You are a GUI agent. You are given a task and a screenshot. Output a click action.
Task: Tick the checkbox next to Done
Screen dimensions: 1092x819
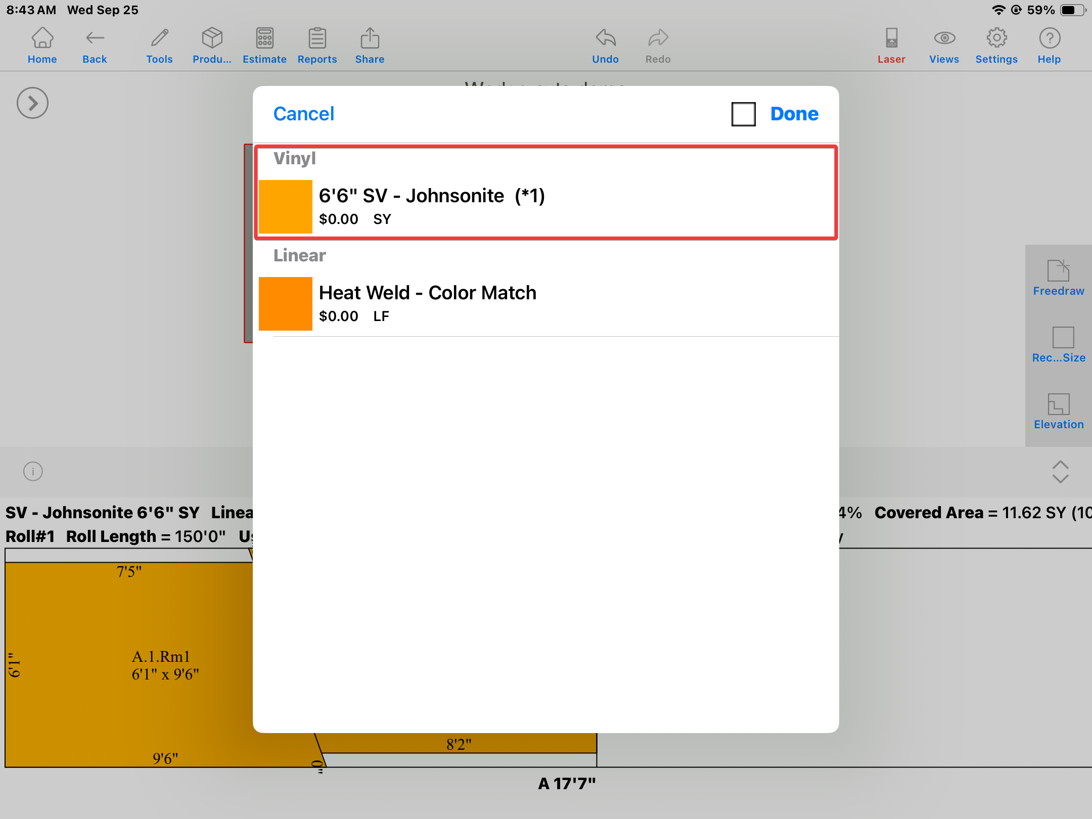743,114
